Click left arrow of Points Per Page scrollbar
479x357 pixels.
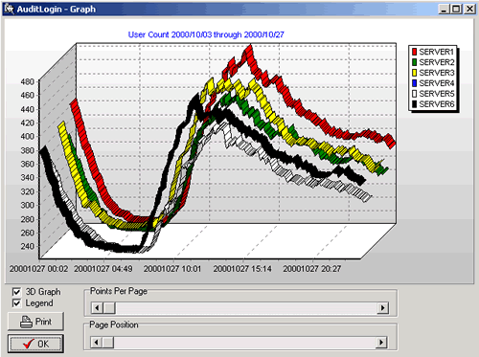point(97,308)
